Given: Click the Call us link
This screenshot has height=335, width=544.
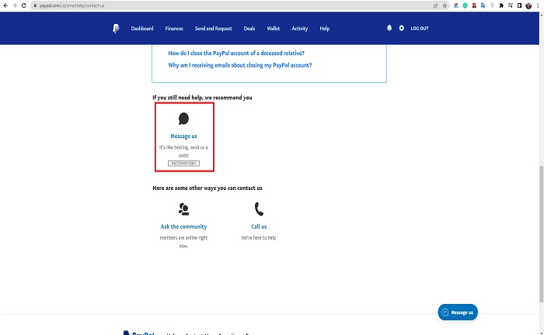Looking at the screenshot, I should pyautogui.click(x=259, y=226).
